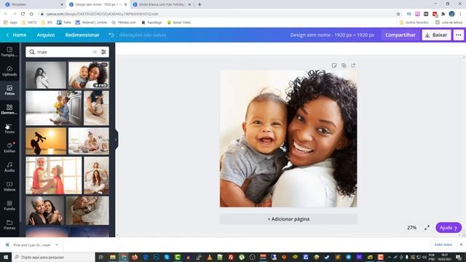466x262 pixels.
Task: Open the Vídeos side panel
Action: 9,186
